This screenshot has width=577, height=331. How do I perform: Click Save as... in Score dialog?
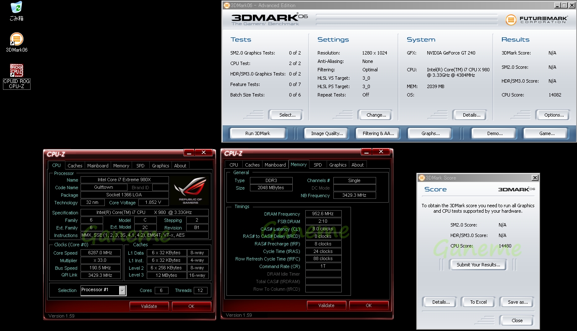click(518, 302)
